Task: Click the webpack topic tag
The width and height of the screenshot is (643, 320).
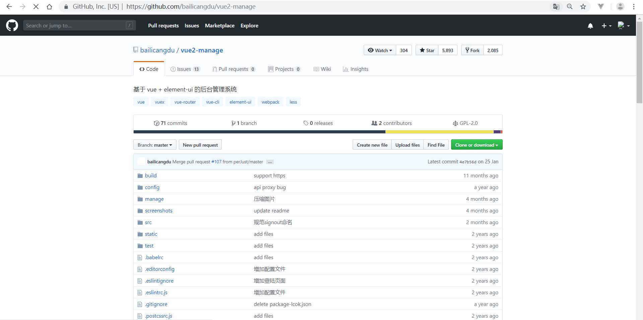Action: tap(271, 102)
